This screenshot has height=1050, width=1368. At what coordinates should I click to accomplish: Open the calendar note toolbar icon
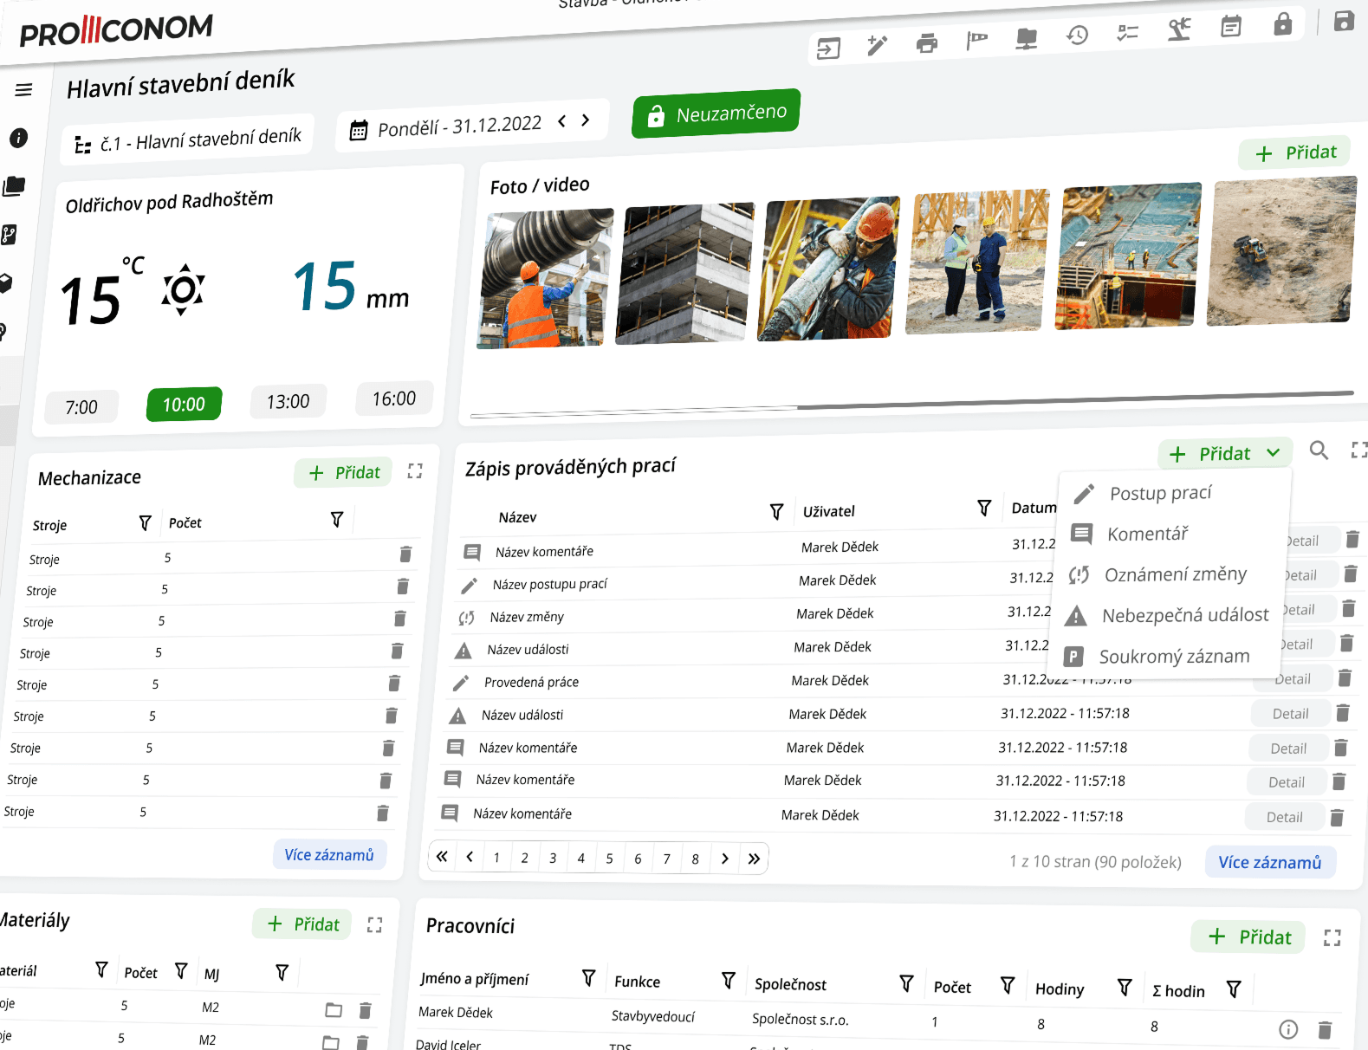coord(1231,27)
